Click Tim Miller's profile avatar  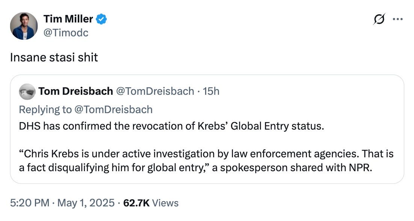[x=24, y=26]
